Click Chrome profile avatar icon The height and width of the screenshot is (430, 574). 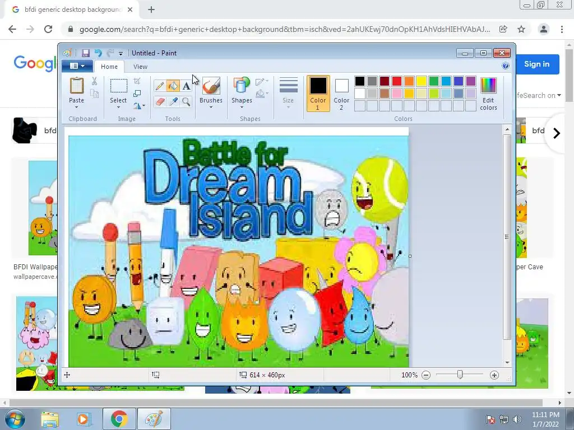pos(544,29)
